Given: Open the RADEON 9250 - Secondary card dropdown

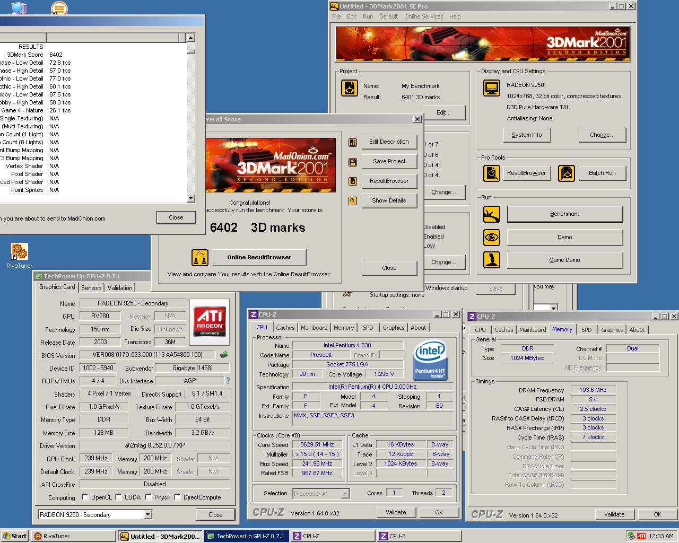Looking at the screenshot, I should (147, 515).
